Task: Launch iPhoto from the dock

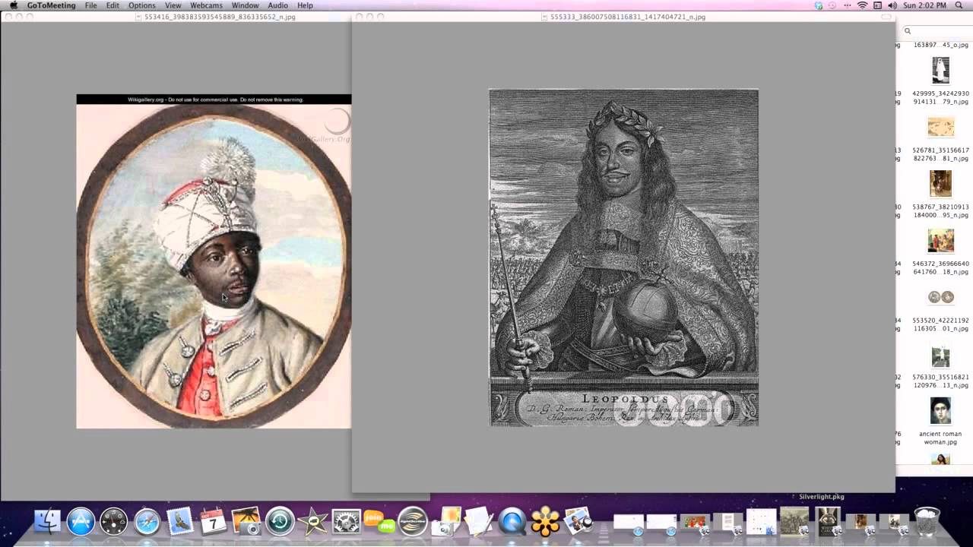Action: [x=246, y=521]
